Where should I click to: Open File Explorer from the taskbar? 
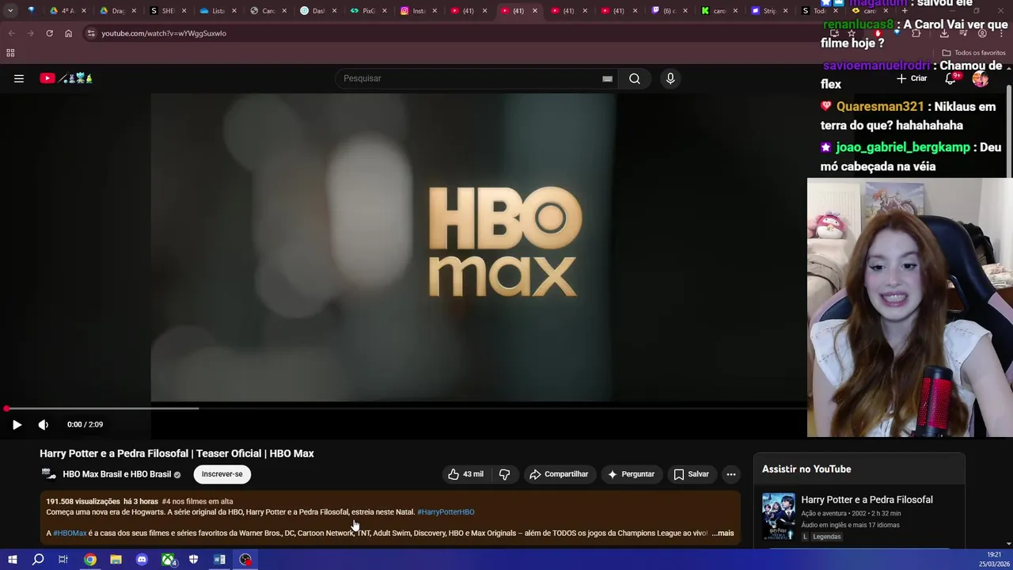(x=116, y=560)
